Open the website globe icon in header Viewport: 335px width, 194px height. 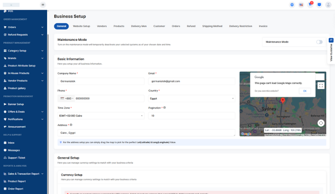click(x=292, y=5)
